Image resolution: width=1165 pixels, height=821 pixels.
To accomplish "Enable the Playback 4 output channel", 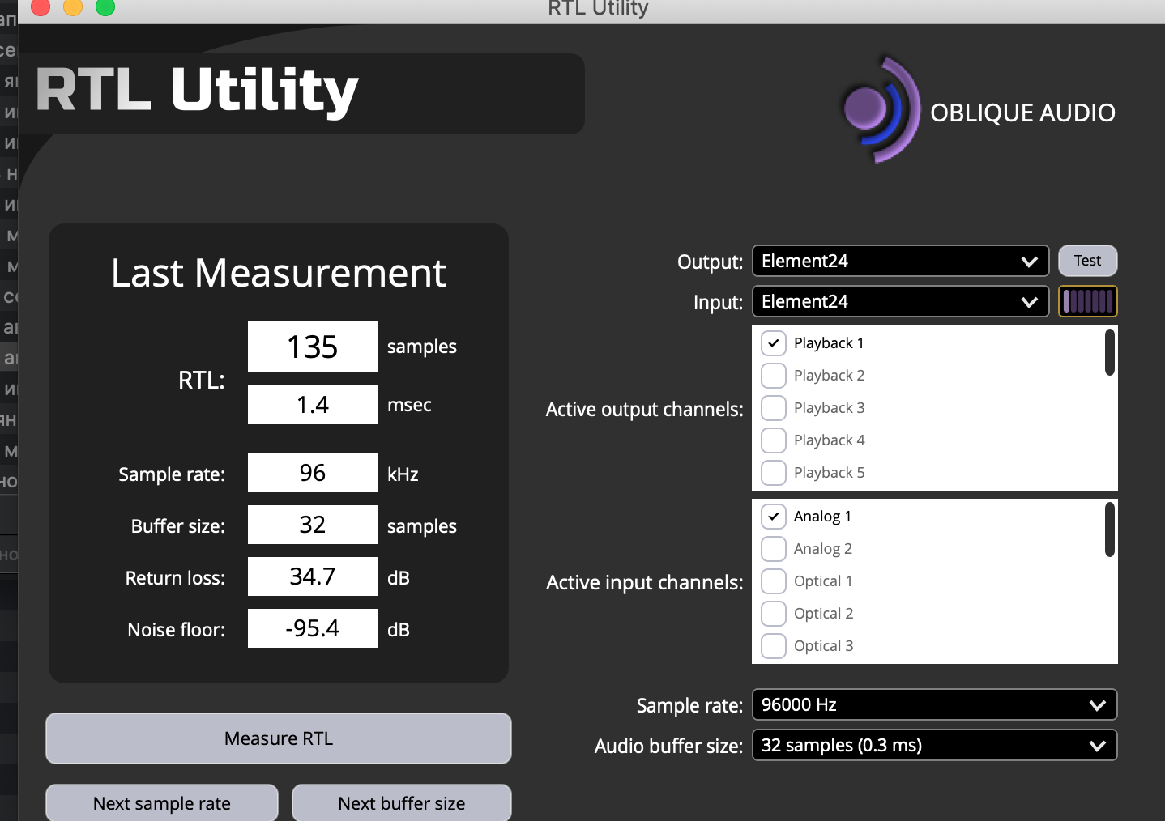I will [x=774, y=440].
